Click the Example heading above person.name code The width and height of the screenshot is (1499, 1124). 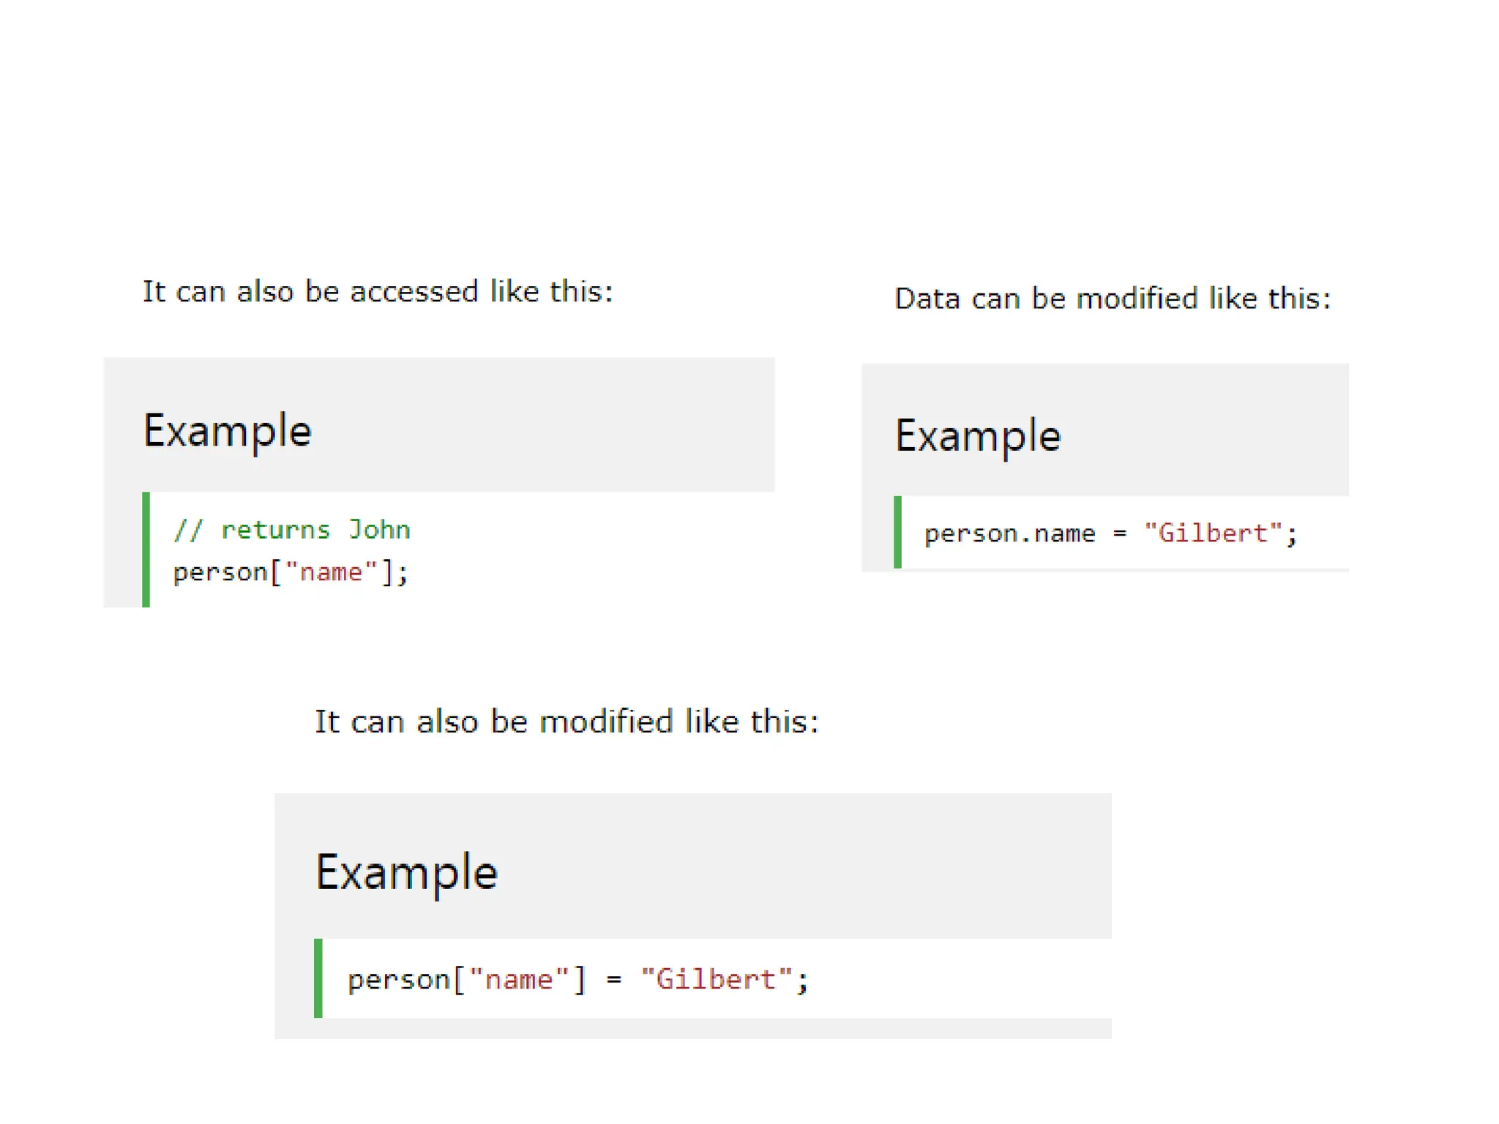coord(978,436)
